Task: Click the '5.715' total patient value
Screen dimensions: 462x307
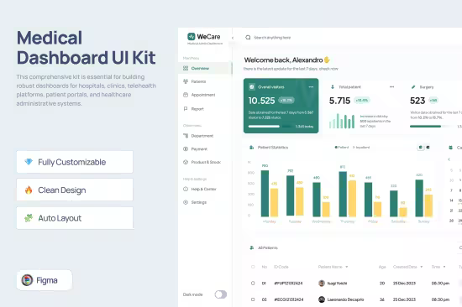Action: tap(339, 101)
